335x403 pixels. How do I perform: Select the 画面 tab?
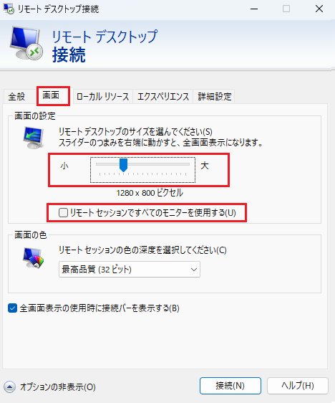(x=51, y=95)
